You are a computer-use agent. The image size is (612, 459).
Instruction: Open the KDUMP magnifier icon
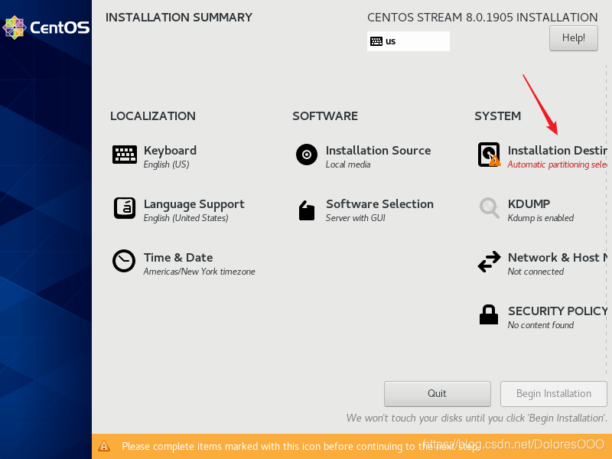coord(489,208)
